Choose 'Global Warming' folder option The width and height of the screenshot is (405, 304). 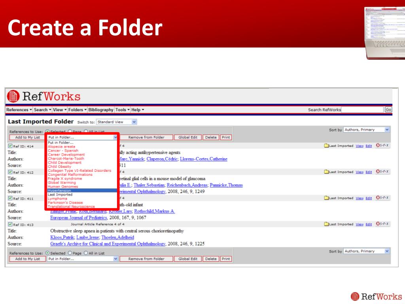(62, 182)
